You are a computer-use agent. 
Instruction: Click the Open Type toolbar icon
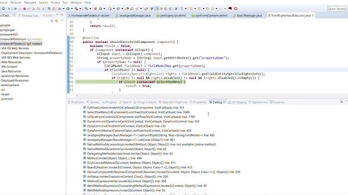pyautogui.click(x=128, y=9)
